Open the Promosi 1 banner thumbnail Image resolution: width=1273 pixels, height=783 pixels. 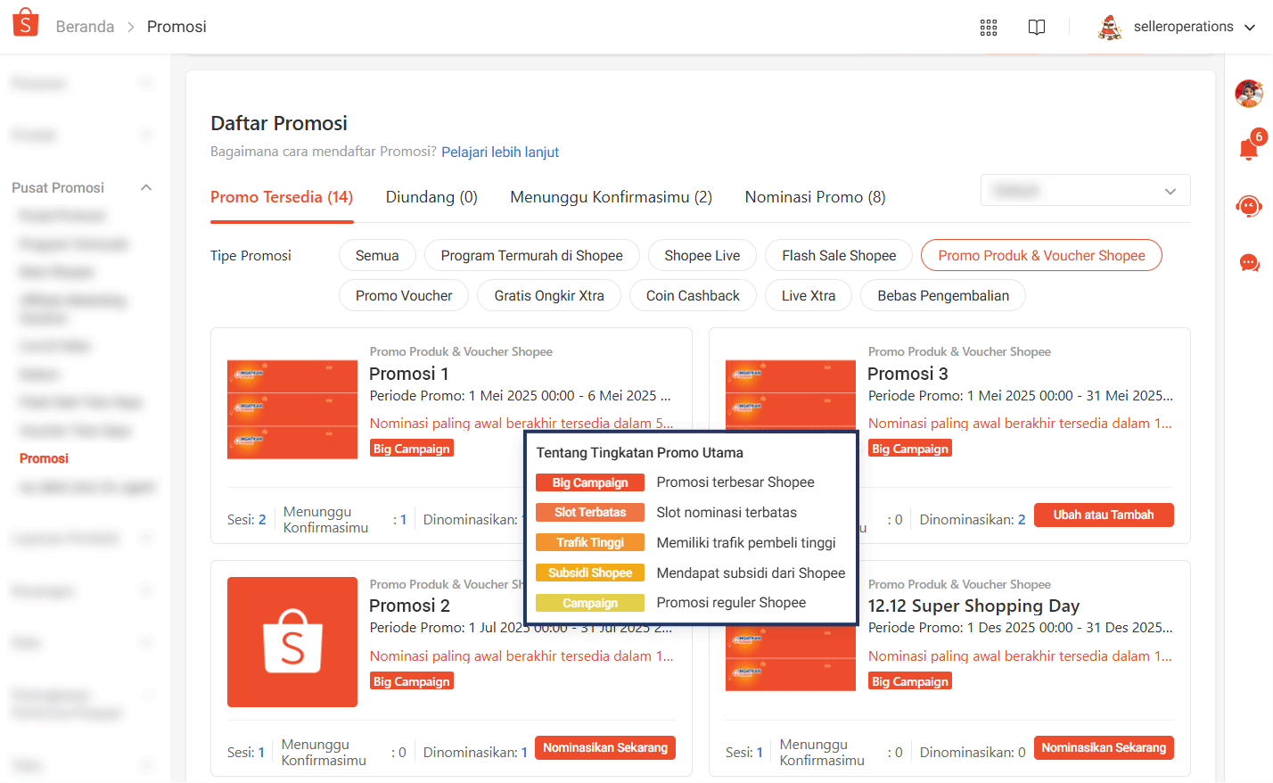pos(292,409)
